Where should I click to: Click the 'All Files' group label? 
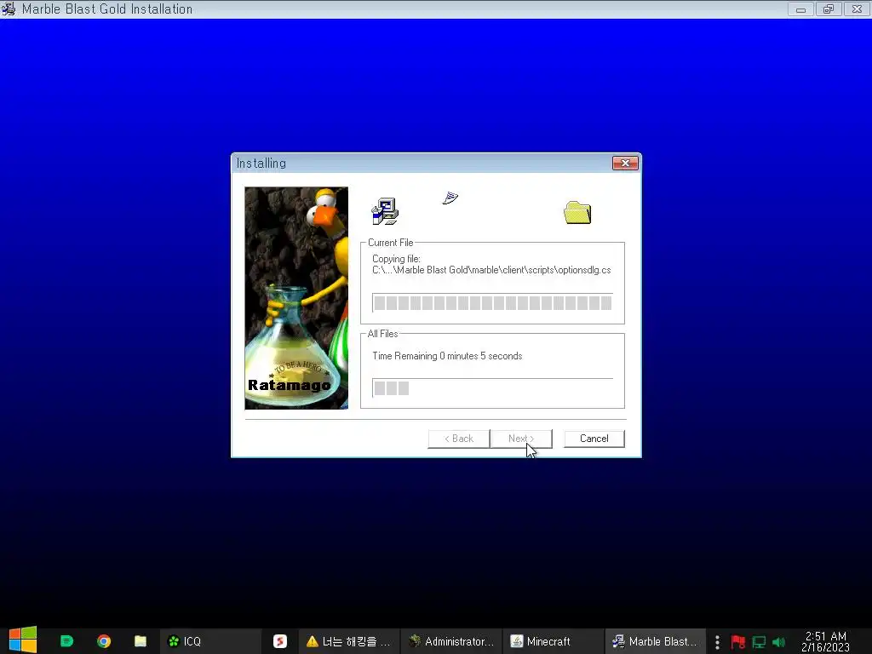382,334
